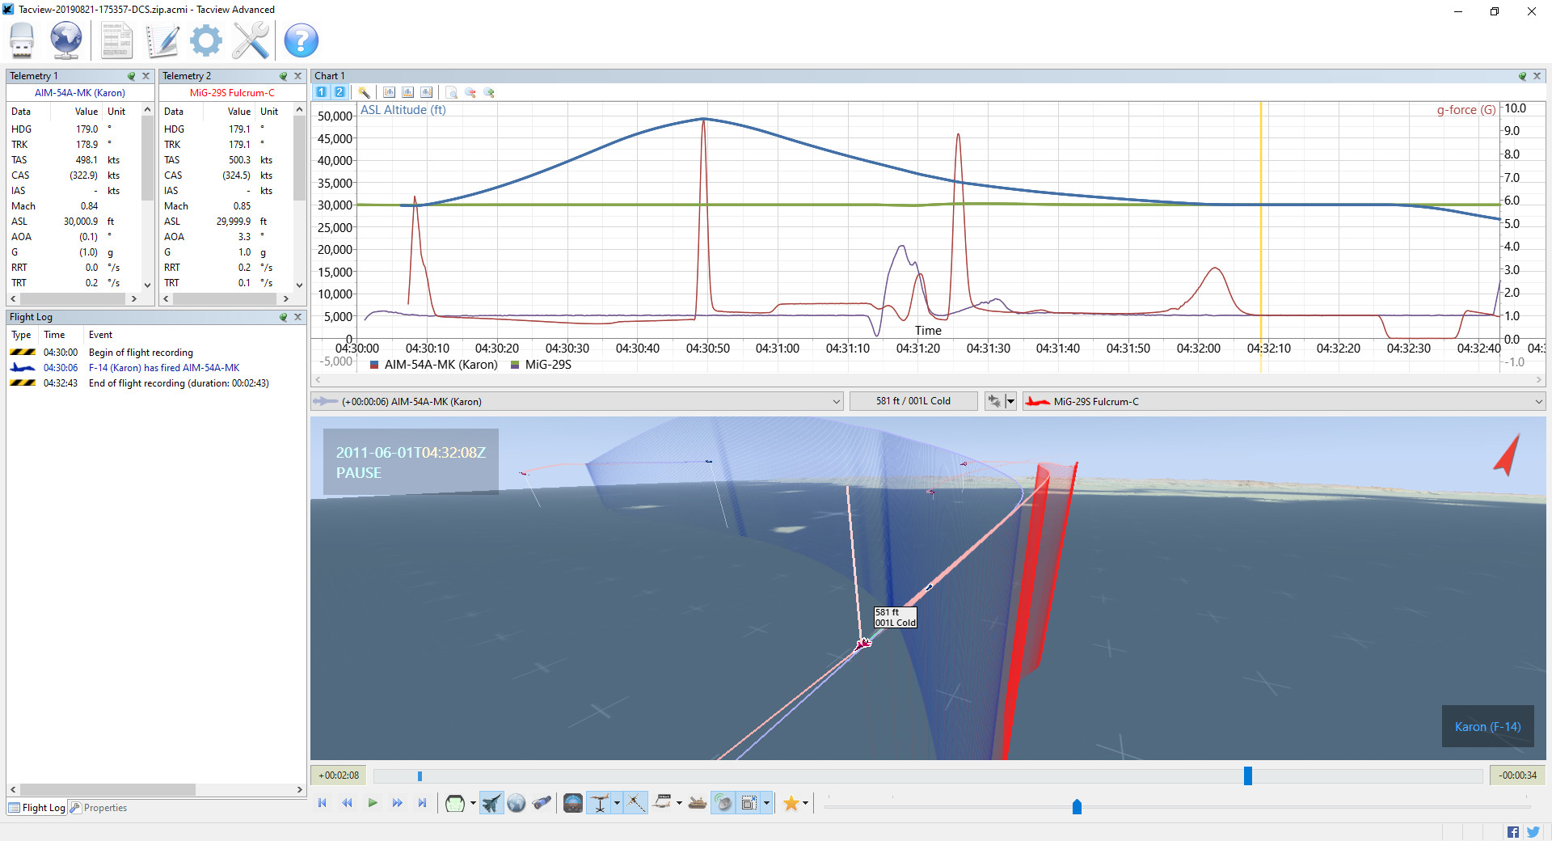Open the USB drive file icon
Screen dimensions: 1552x841
22,40
